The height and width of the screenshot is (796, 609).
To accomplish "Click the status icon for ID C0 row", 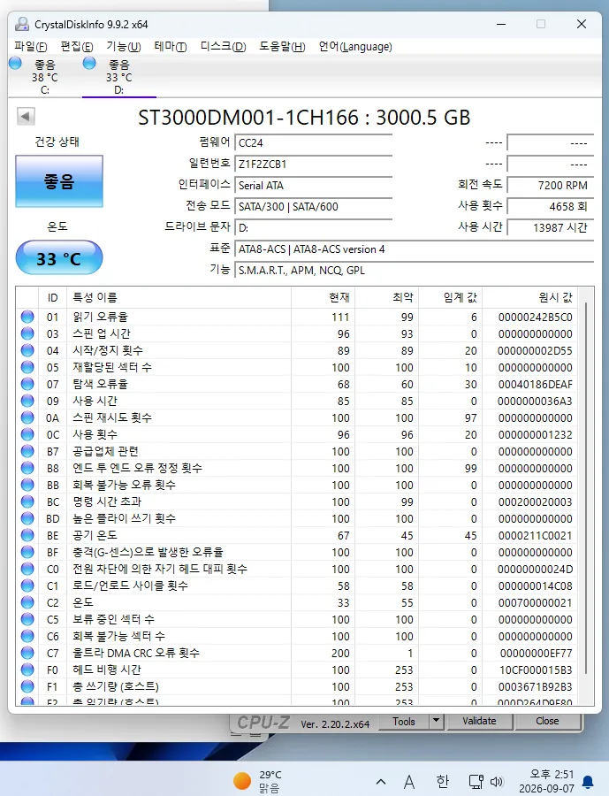I will (x=27, y=569).
